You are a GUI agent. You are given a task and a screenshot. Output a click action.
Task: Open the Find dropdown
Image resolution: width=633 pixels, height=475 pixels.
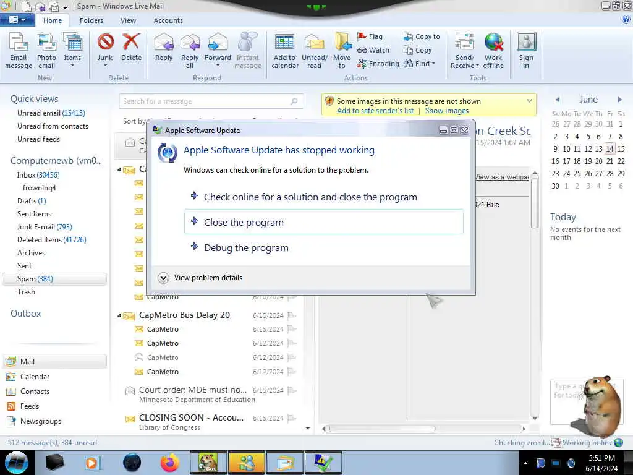click(420, 64)
